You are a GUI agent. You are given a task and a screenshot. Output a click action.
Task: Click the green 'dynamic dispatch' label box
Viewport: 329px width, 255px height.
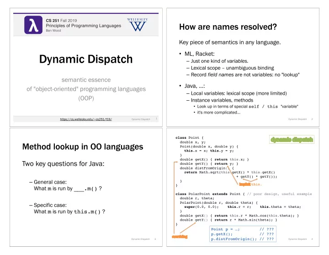coord(292,139)
